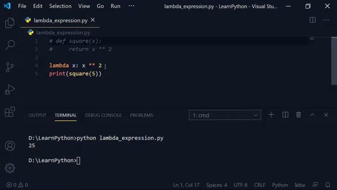Screen dimensions: 337x190
Task: Restore down the window
Action: (x=308, y=6)
